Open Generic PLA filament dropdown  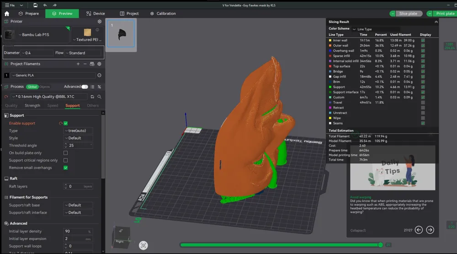[x=53, y=76]
